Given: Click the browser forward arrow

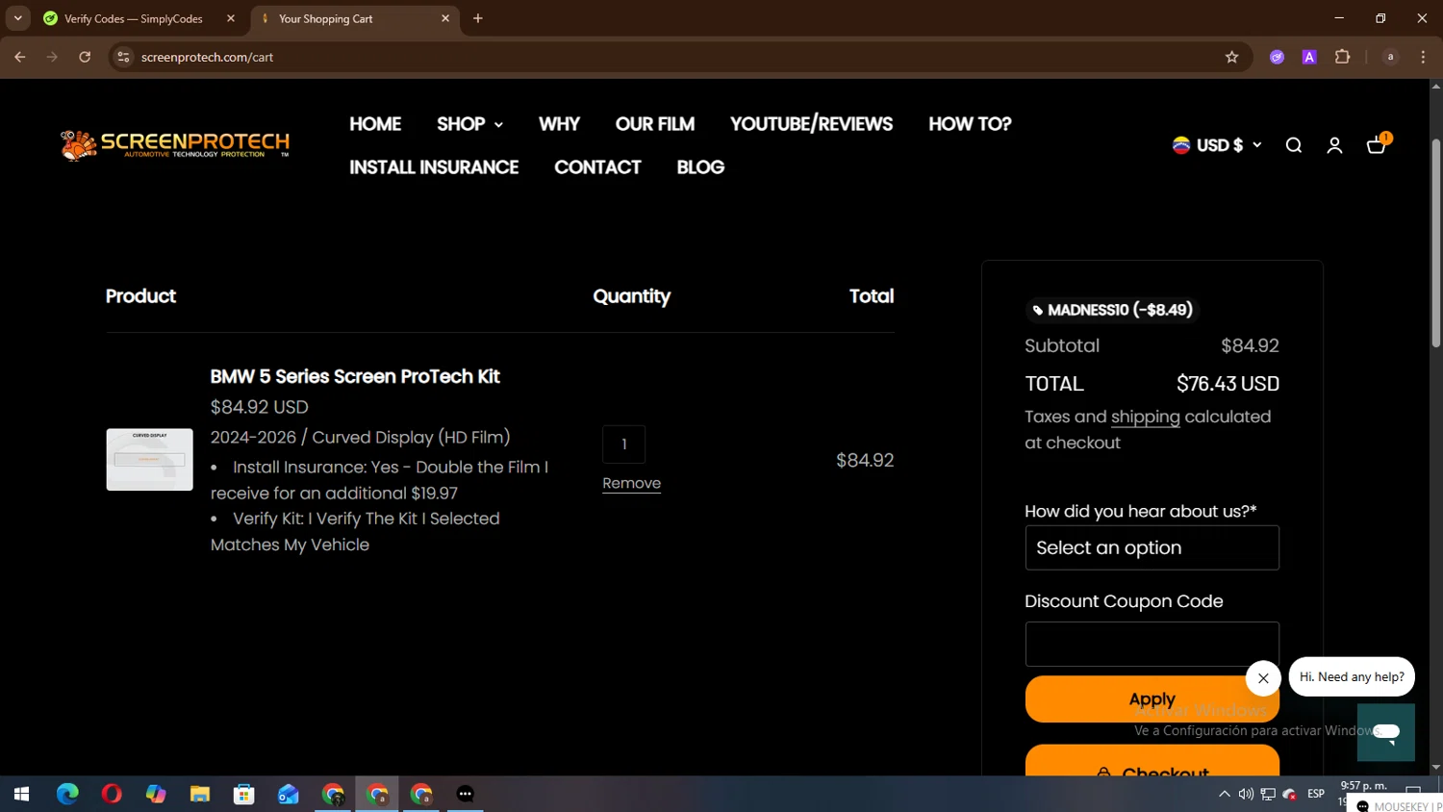Looking at the screenshot, I should pos(52,57).
